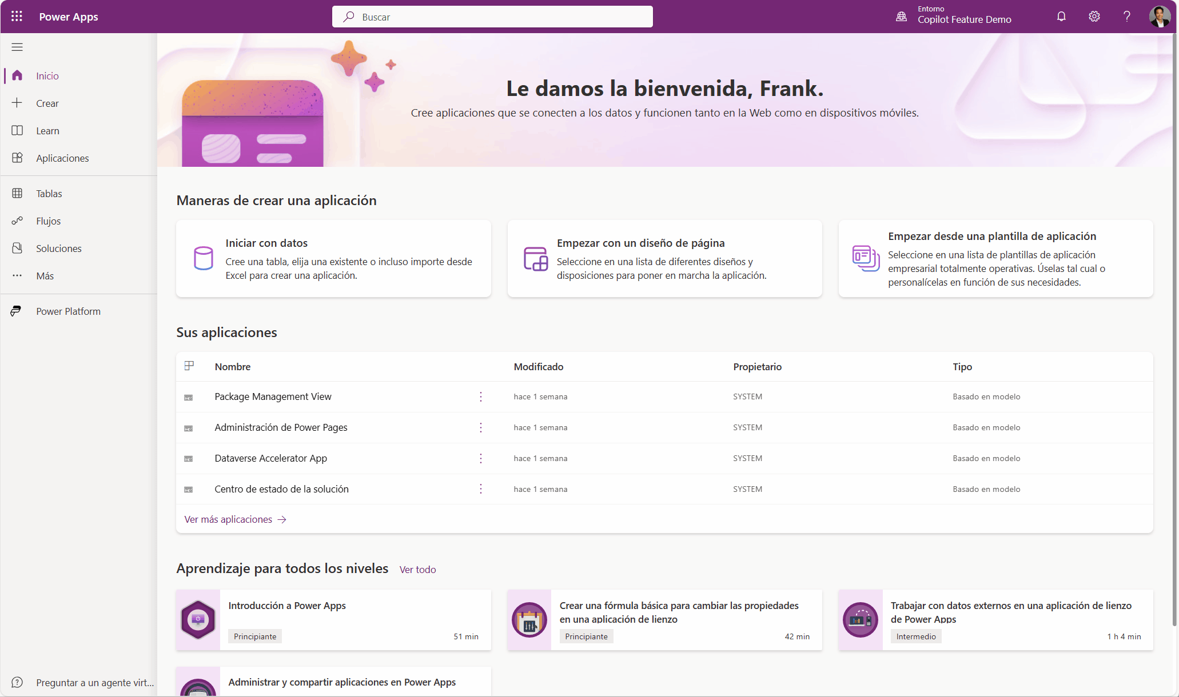Open the notifications bell
Screen dimensions: 1179x697
(x=1061, y=16)
